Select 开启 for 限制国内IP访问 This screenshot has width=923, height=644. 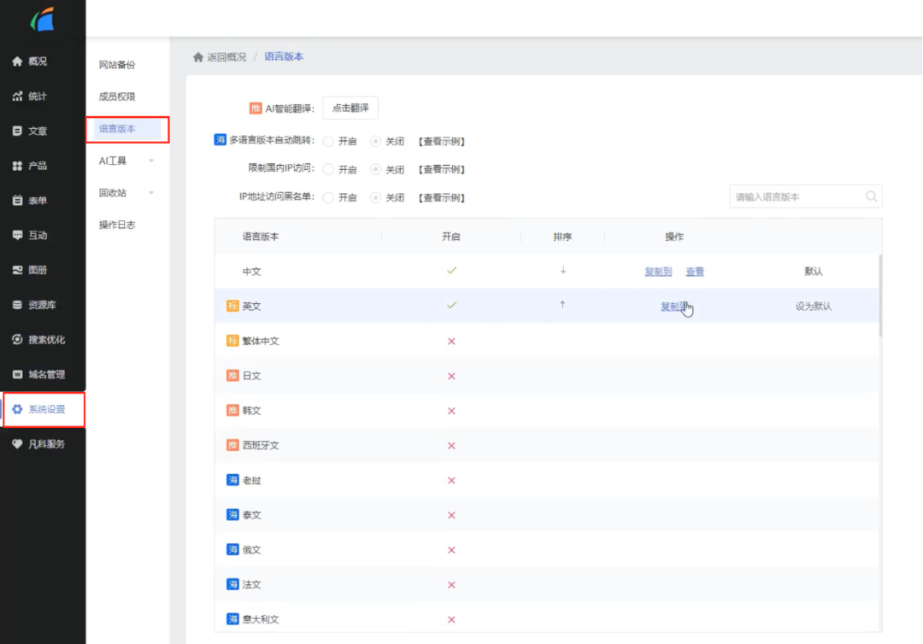click(328, 169)
